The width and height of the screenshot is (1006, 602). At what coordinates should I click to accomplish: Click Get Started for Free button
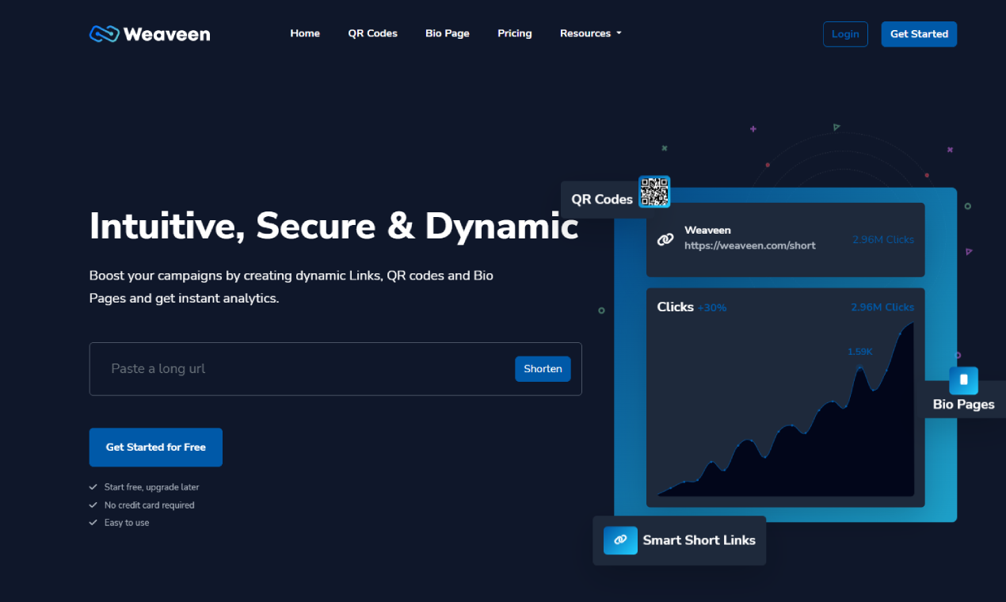156,448
